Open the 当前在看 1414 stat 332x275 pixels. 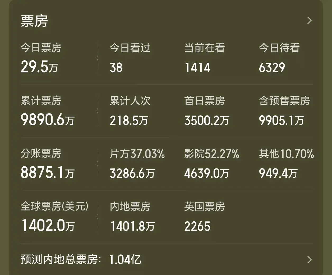pos(197,67)
